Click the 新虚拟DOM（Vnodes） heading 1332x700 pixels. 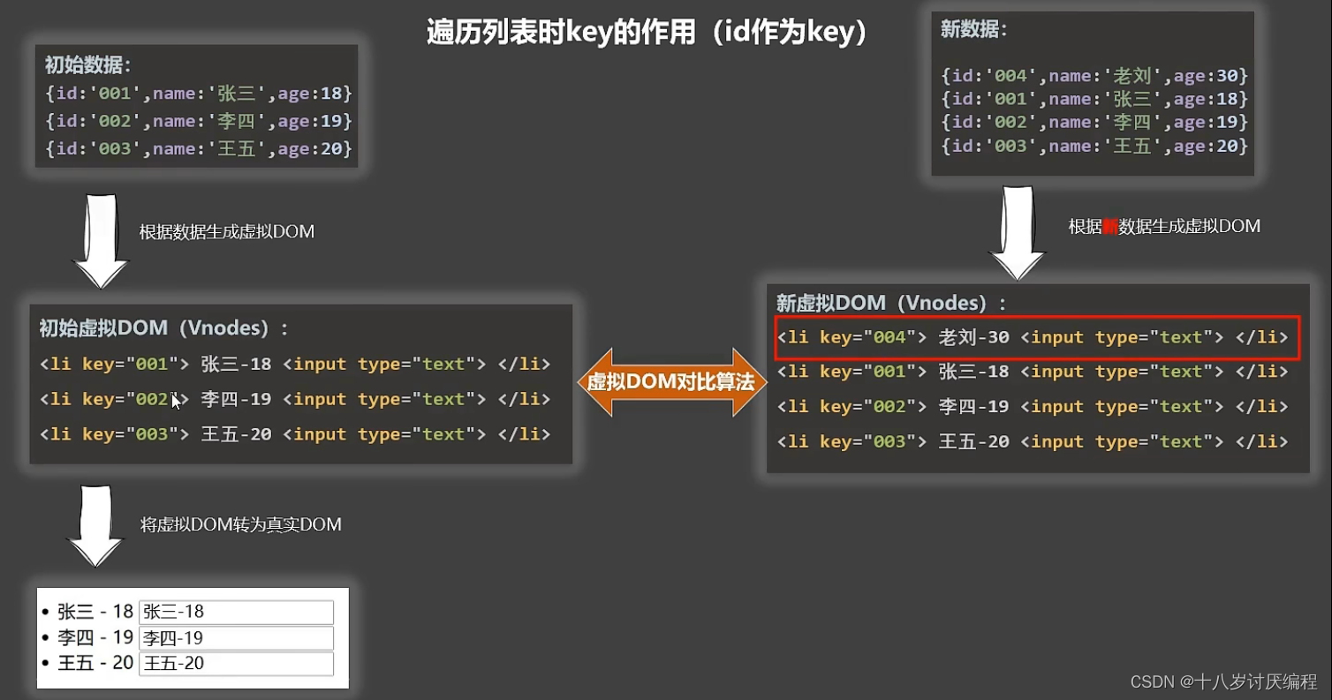891,303
